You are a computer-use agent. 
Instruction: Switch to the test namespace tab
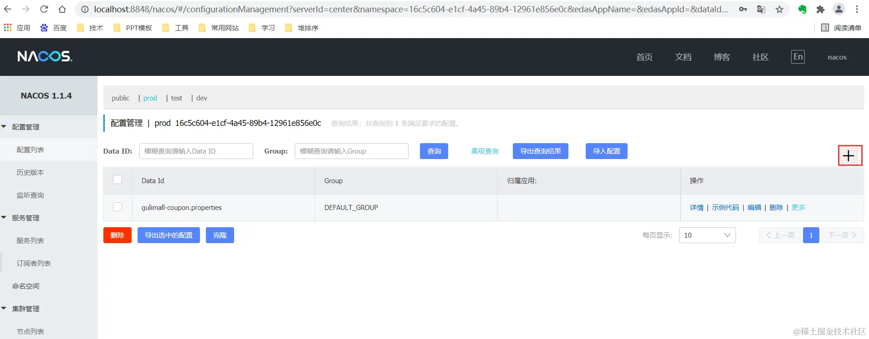pyautogui.click(x=176, y=98)
